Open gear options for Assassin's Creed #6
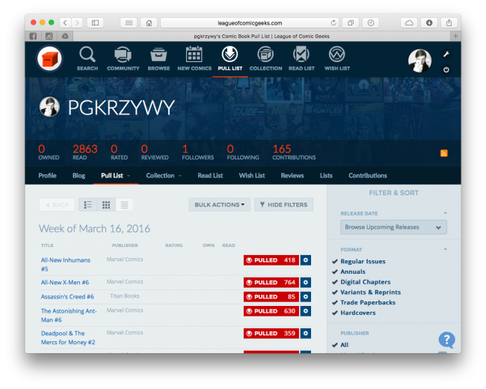The width and height of the screenshot is (486, 389). coord(306,296)
